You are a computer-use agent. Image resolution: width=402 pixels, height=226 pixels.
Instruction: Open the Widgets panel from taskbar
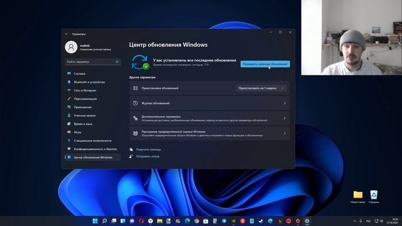(123, 221)
